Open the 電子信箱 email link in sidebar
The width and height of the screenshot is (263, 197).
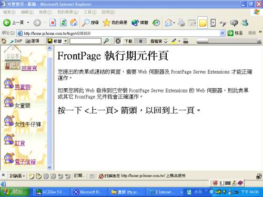pos(25,162)
